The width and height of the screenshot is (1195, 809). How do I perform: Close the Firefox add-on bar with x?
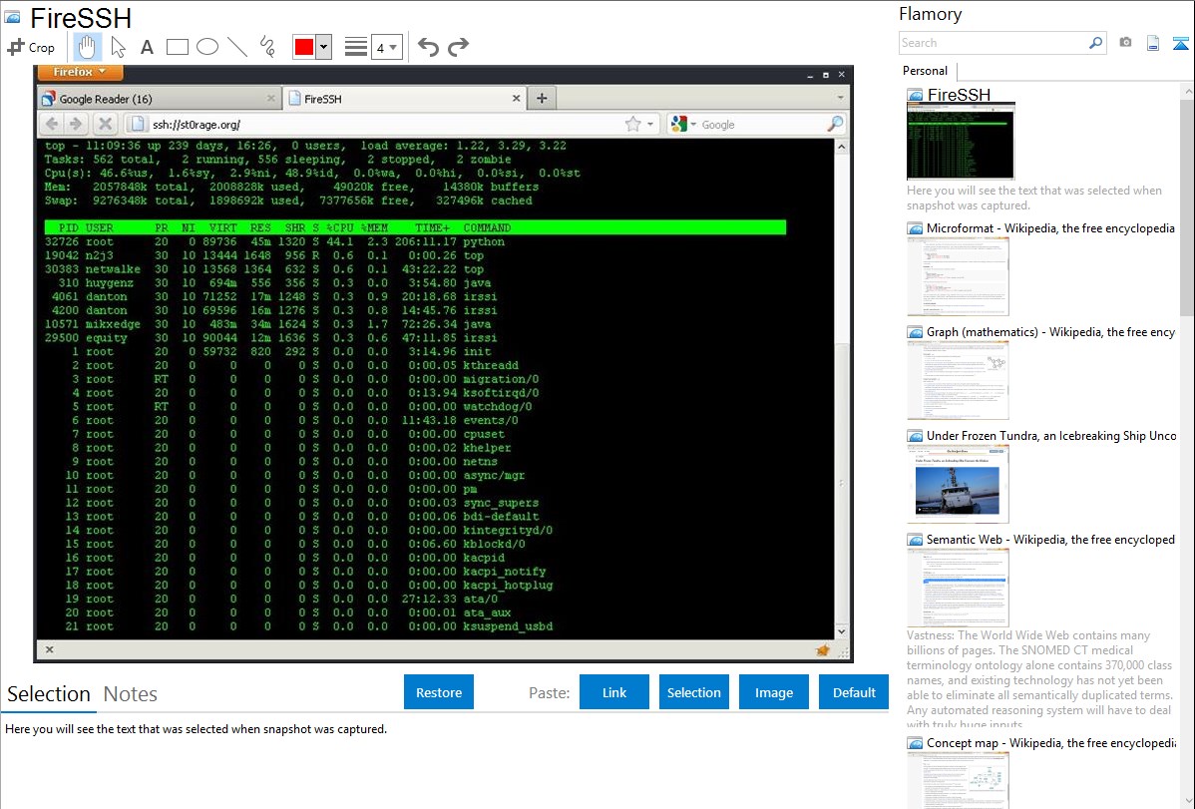click(x=49, y=649)
